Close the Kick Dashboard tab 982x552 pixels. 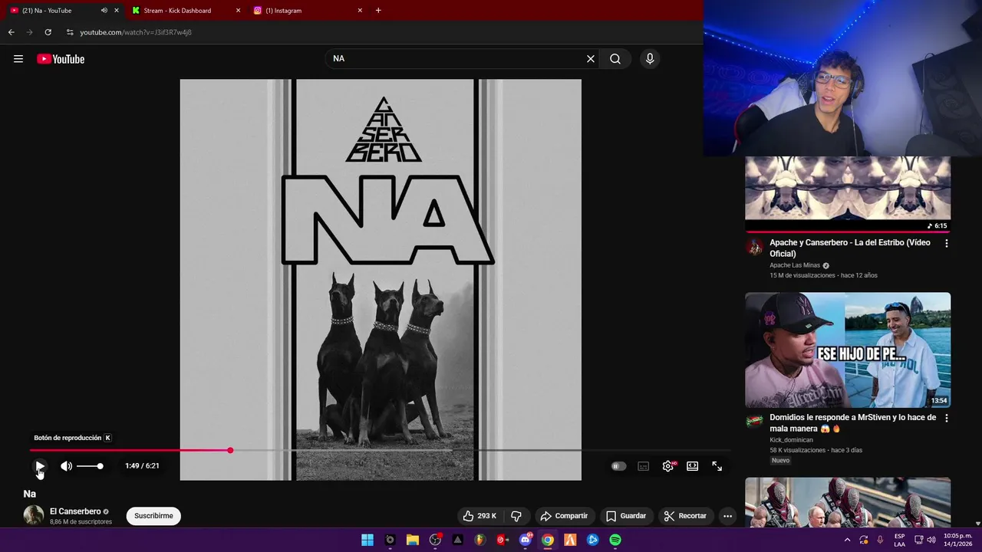[x=238, y=11]
